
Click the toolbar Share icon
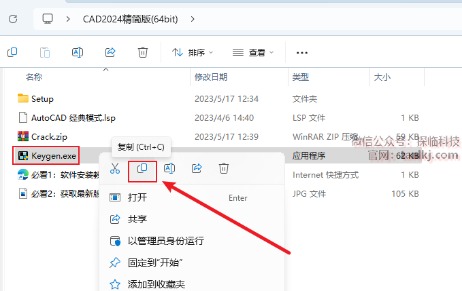pyautogui.click(x=110, y=52)
